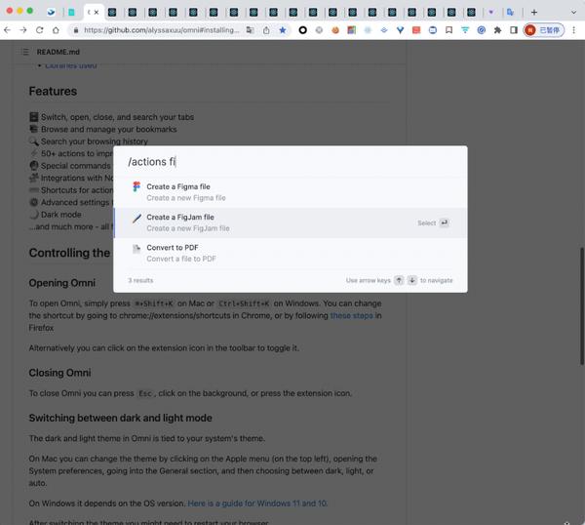Select 'Create a Figma file' result
This screenshot has width=585, height=525.
pyautogui.click(x=291, y=192)
